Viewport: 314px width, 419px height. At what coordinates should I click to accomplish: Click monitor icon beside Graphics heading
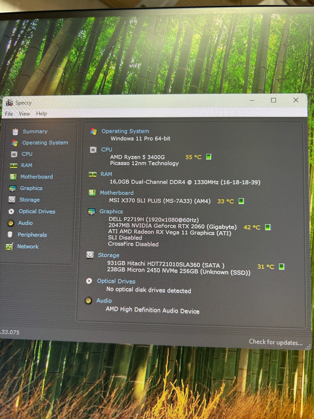click(92, 212)
